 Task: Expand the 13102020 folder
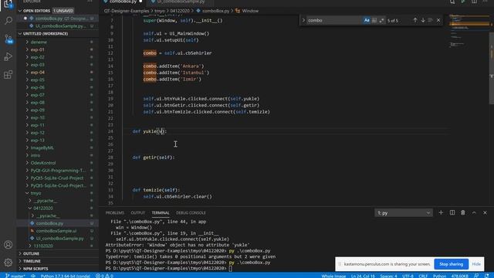(x=43, y=246)
